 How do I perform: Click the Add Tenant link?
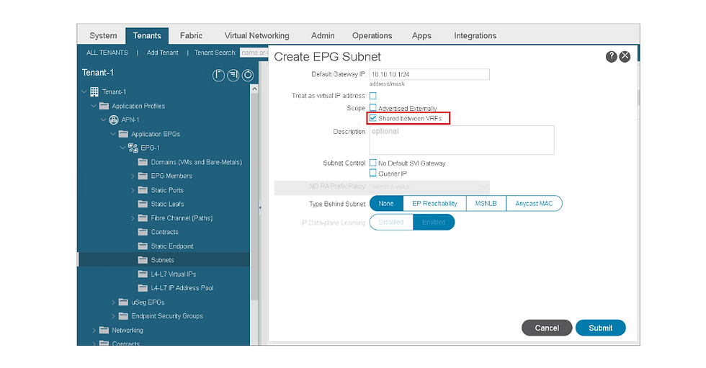pos(163,53)
